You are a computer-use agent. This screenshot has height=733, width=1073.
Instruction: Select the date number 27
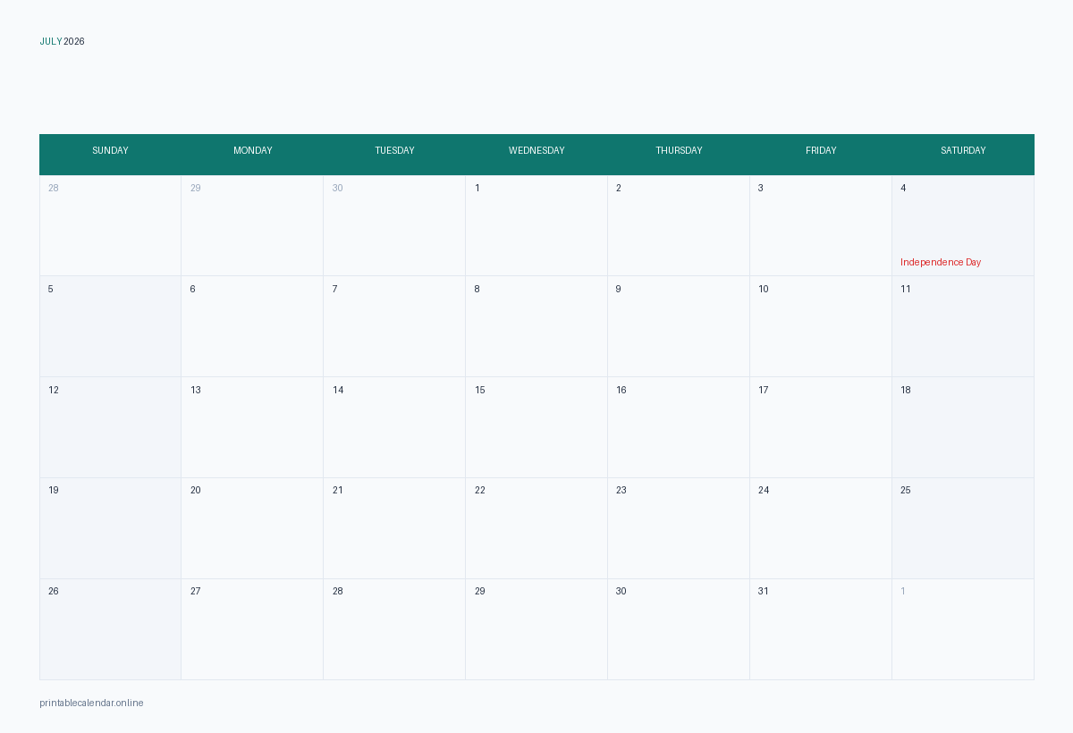click(x=196, y=591)
